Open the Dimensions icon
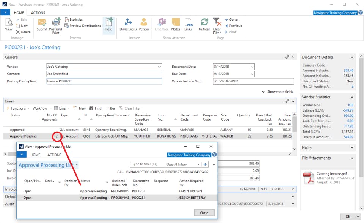The image size is (364, 223). click(128, 23)
